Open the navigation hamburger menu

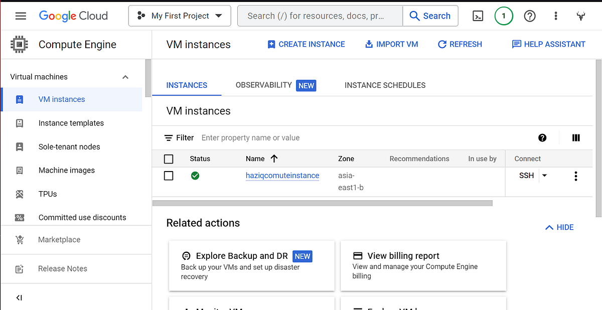(21, 16)
